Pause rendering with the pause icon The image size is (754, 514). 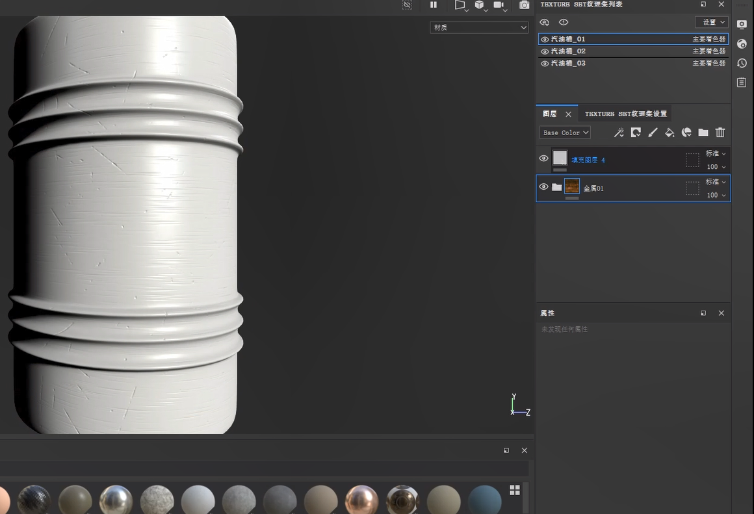[434, 5]
